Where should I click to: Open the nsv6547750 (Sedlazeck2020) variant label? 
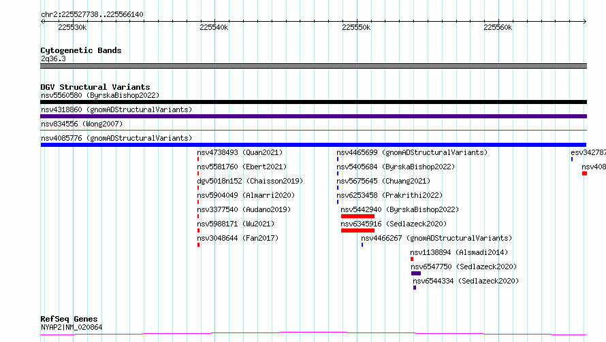click(x=464, y=267)
